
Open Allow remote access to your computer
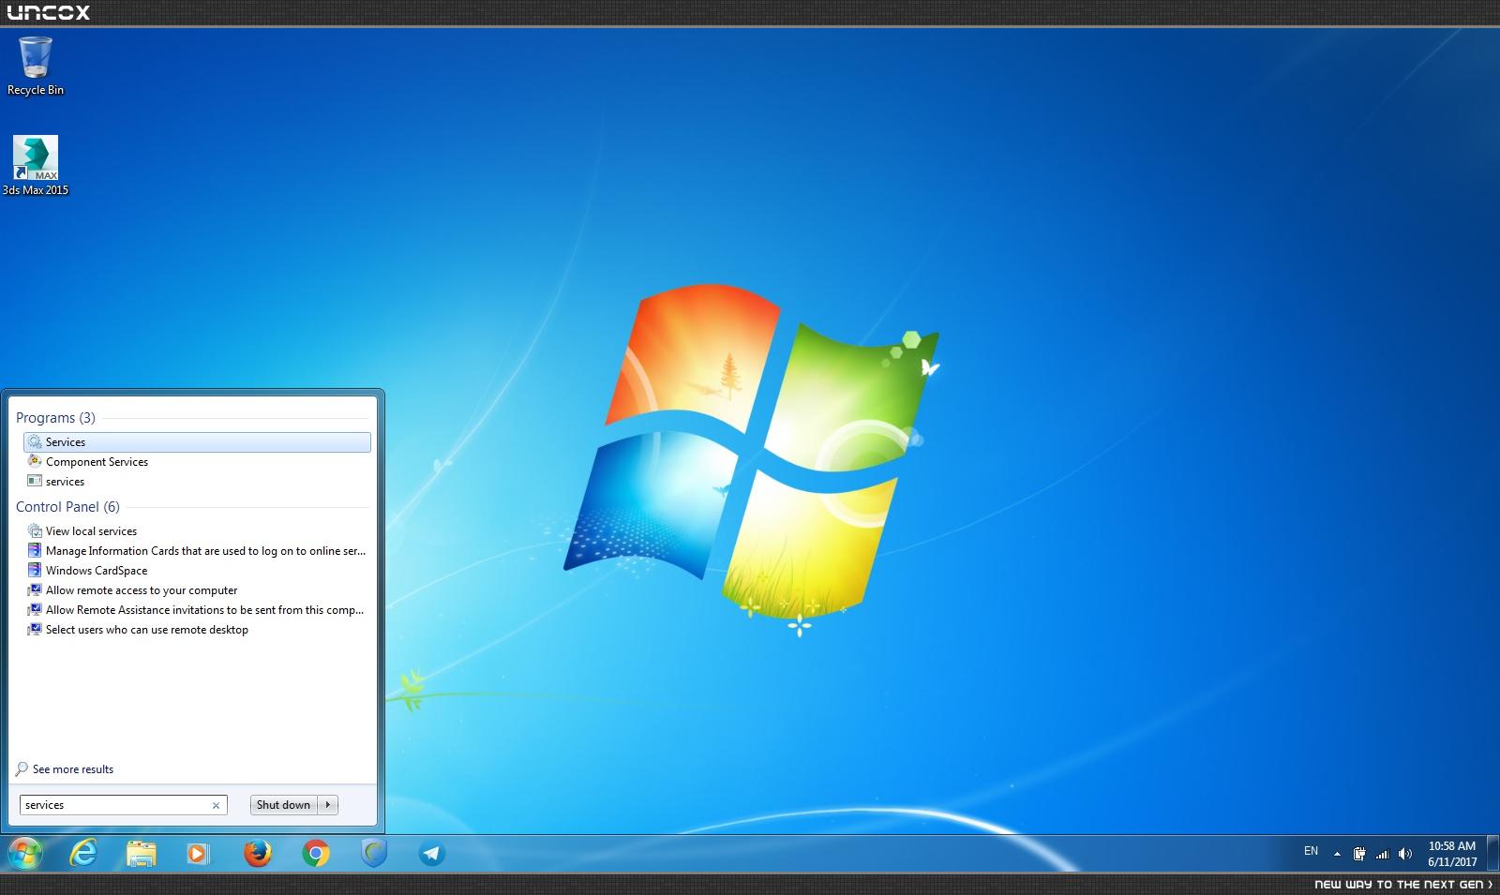click(x=197, y=590)
